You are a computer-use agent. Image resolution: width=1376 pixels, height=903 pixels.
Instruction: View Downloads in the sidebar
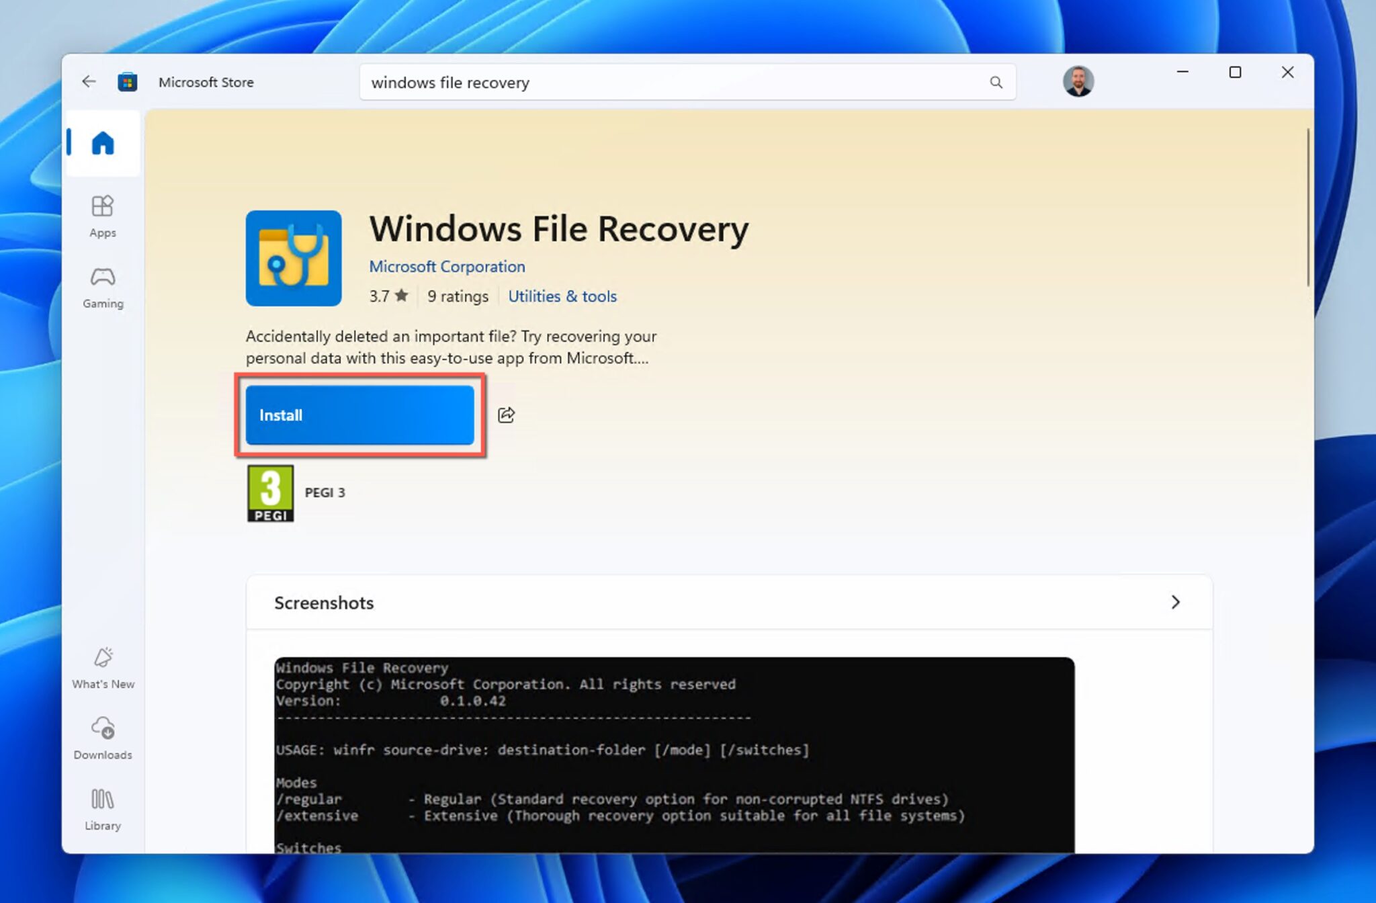(102, 736)
